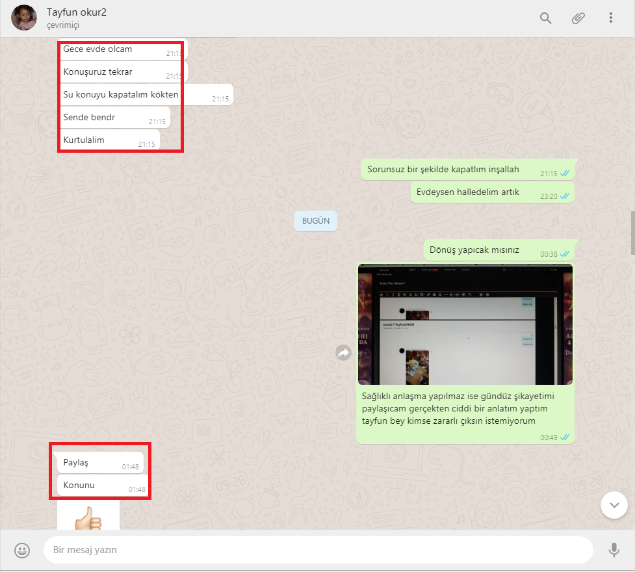635x572 pixels.
Task: Open Tayfun okur2 profile picture
Action: coord(24,18)
